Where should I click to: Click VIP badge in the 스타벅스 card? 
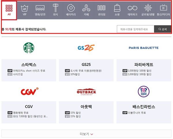(x=10, y=71)
